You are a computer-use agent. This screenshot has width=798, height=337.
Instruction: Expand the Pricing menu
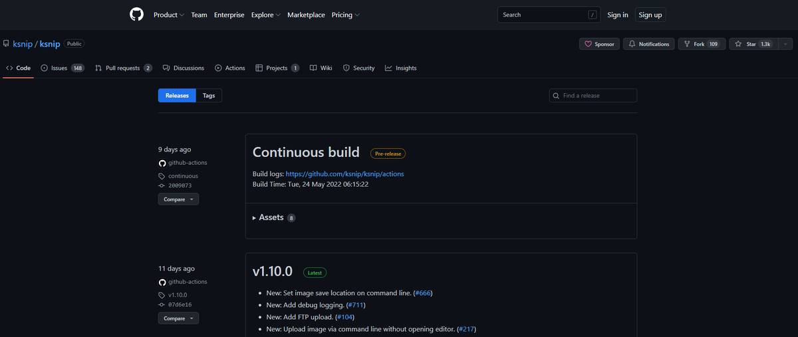click(x=346, y=15)
